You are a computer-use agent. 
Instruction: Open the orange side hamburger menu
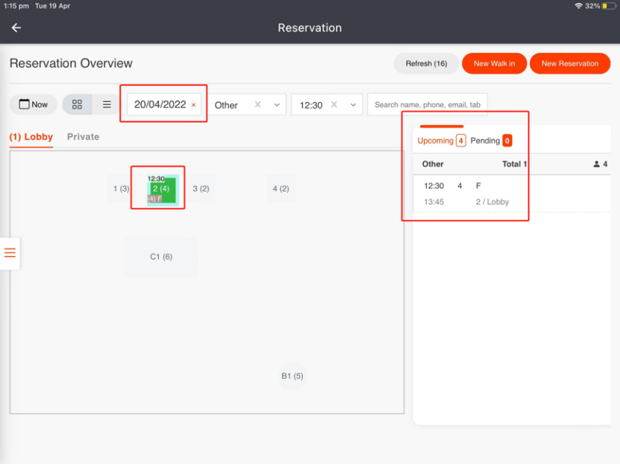10,252
